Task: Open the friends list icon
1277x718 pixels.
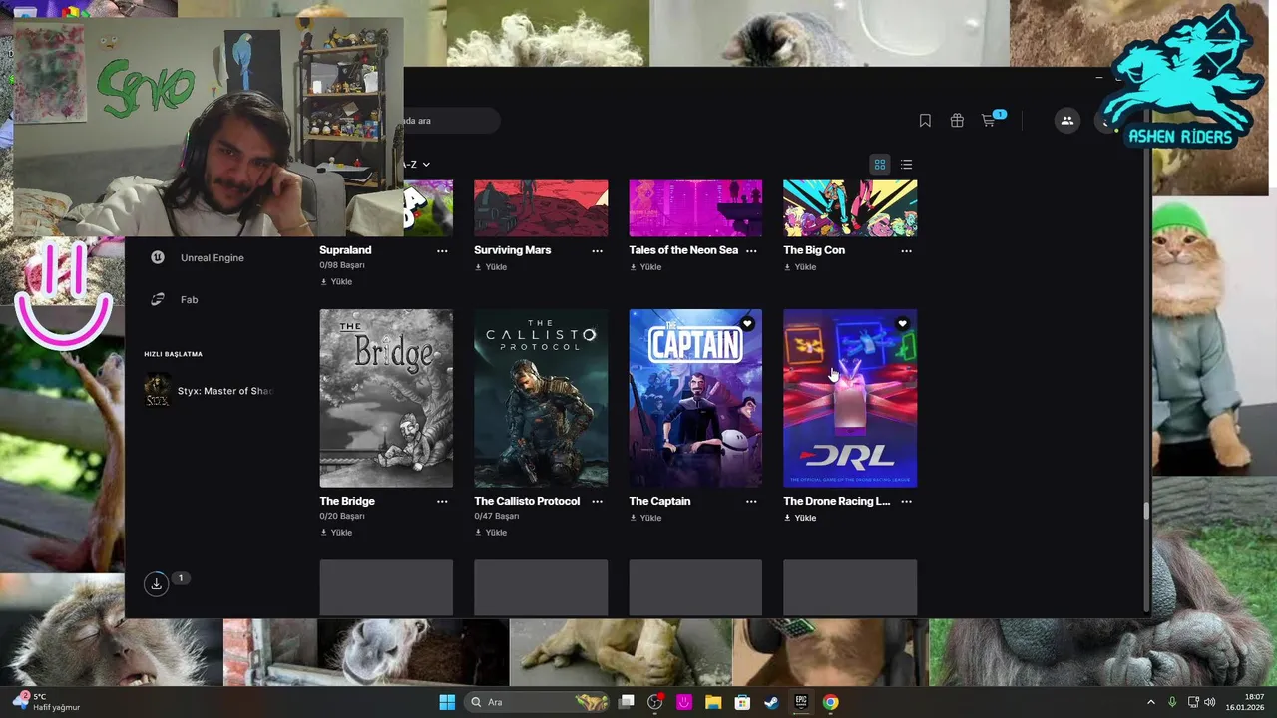Action: pyautogui.click(x=1067, y=121)
